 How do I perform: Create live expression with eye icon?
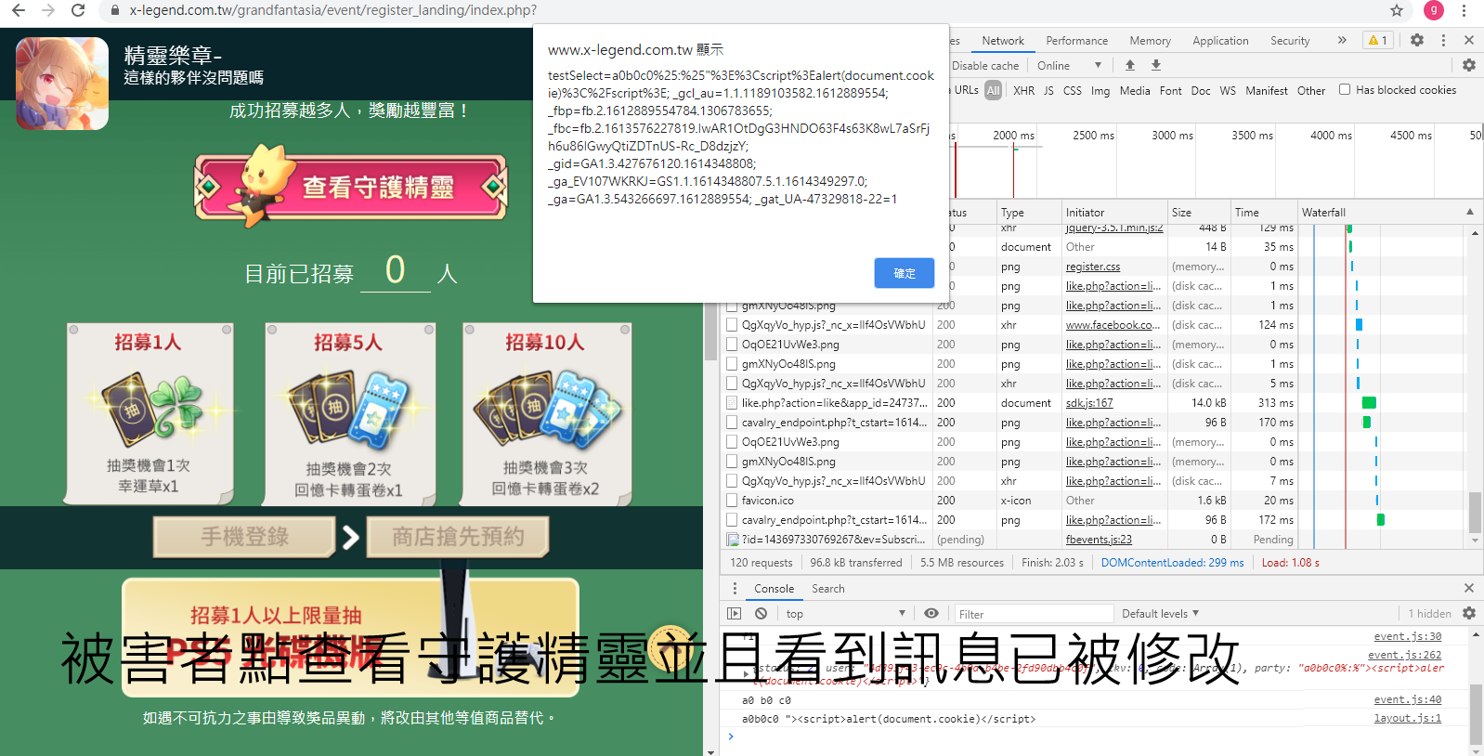coord(931,613)
